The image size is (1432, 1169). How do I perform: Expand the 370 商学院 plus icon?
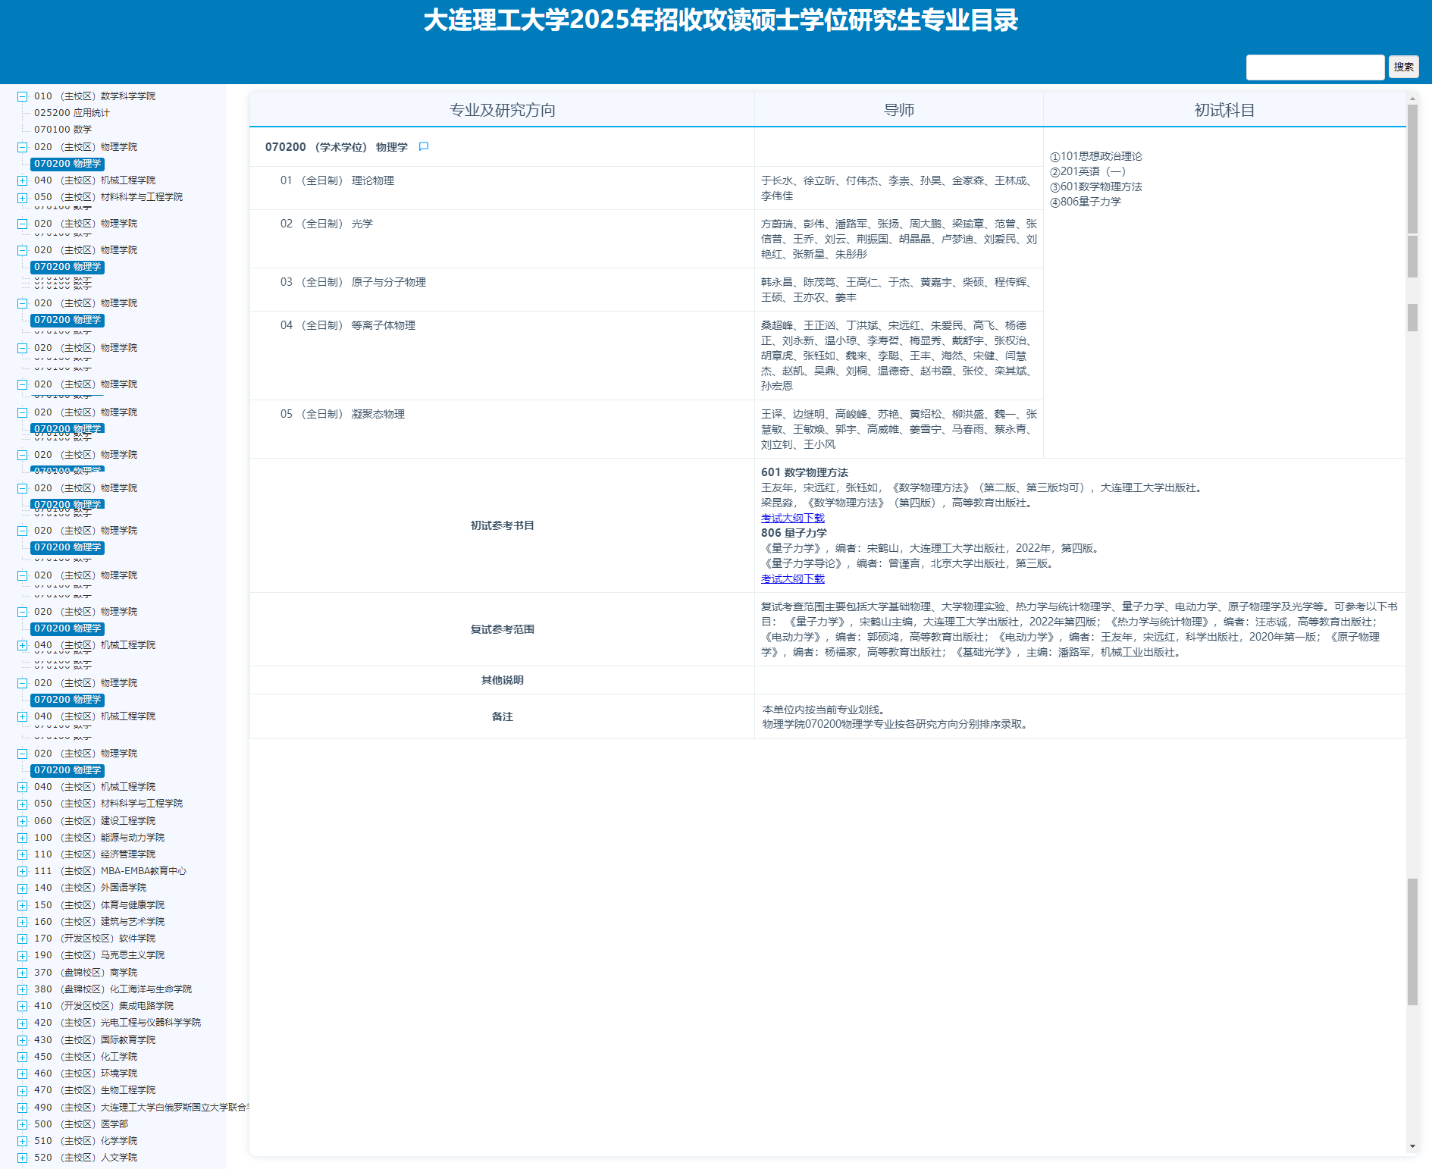[22, 973]
